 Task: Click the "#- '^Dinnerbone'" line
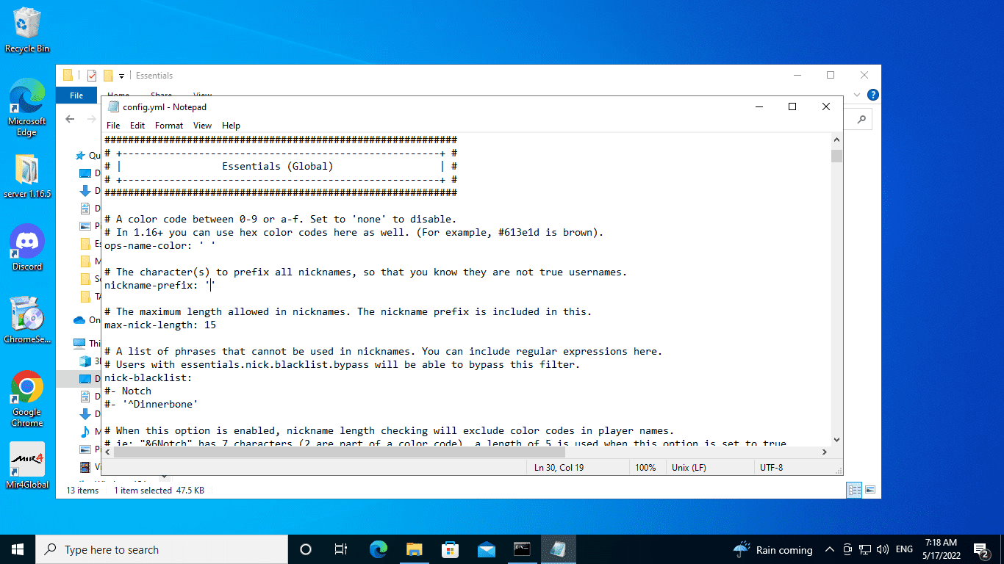151,404
